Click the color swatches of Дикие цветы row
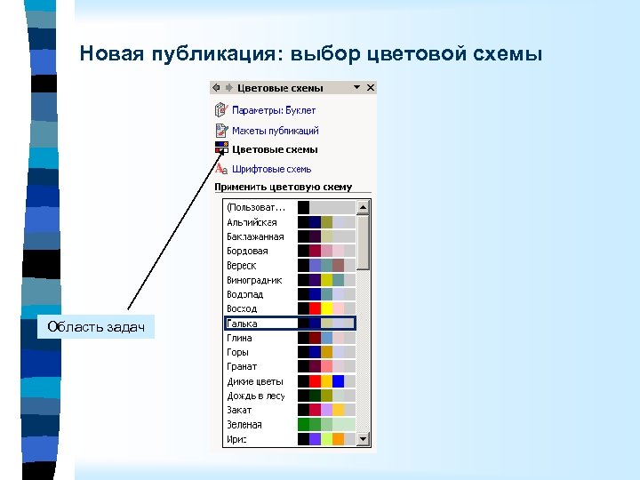Screen dimensions: 640x480 (x=326, y=381)
